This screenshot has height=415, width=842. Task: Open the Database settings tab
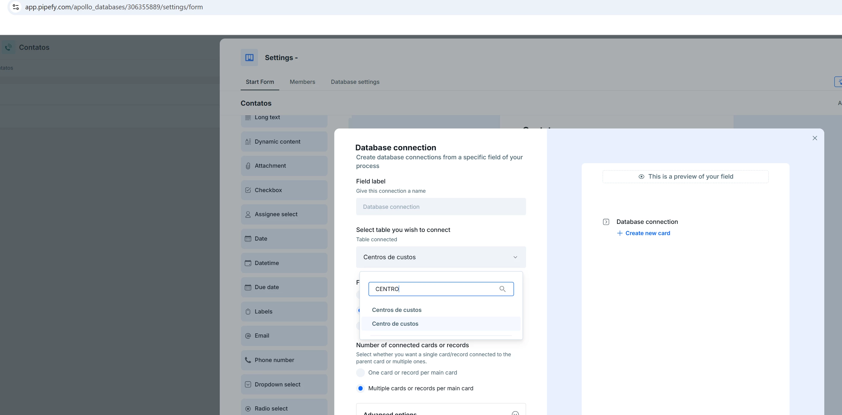(x=355, y=82)
